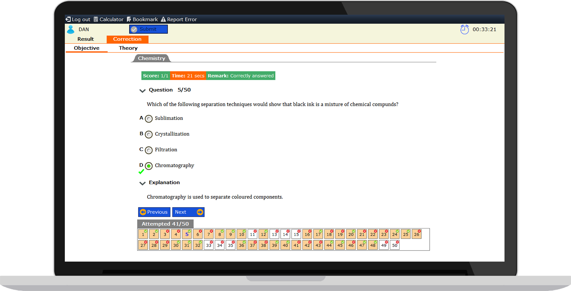571x291 pixels.
Task: Jump to question 33 in grid
Action: tap(208, 245)
